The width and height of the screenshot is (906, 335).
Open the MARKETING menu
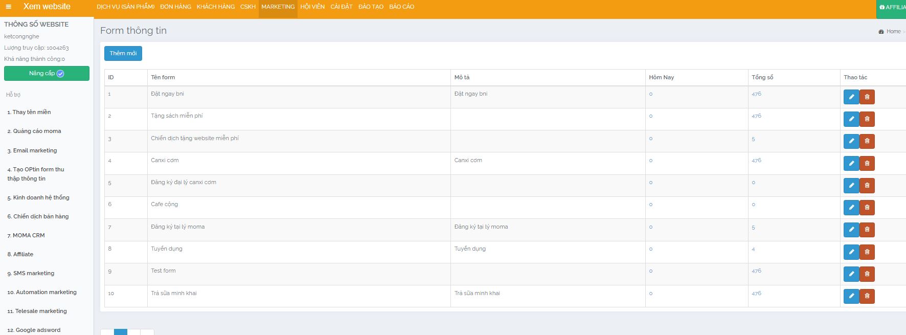pos(278,7)
